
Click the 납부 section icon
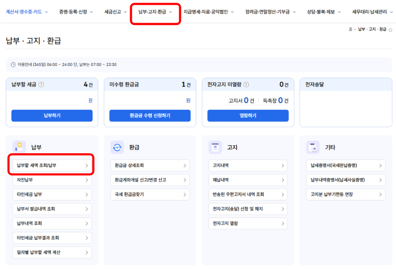(x=19, y=147)
